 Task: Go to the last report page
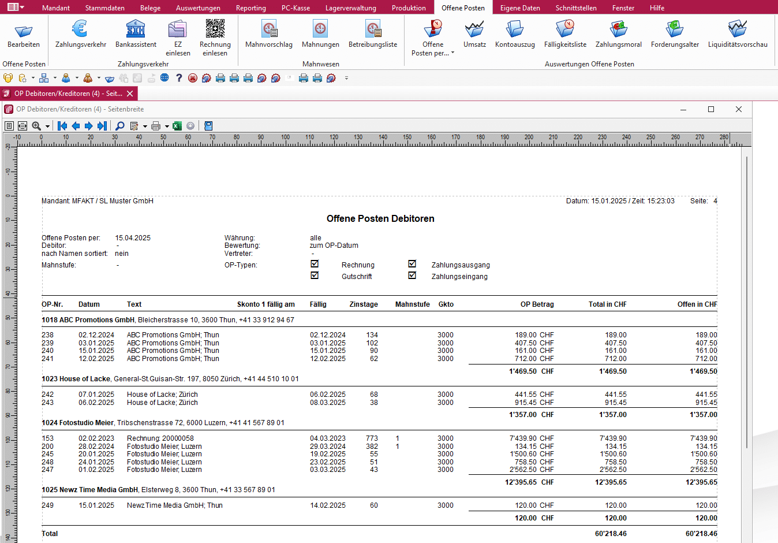click(102, 126)
